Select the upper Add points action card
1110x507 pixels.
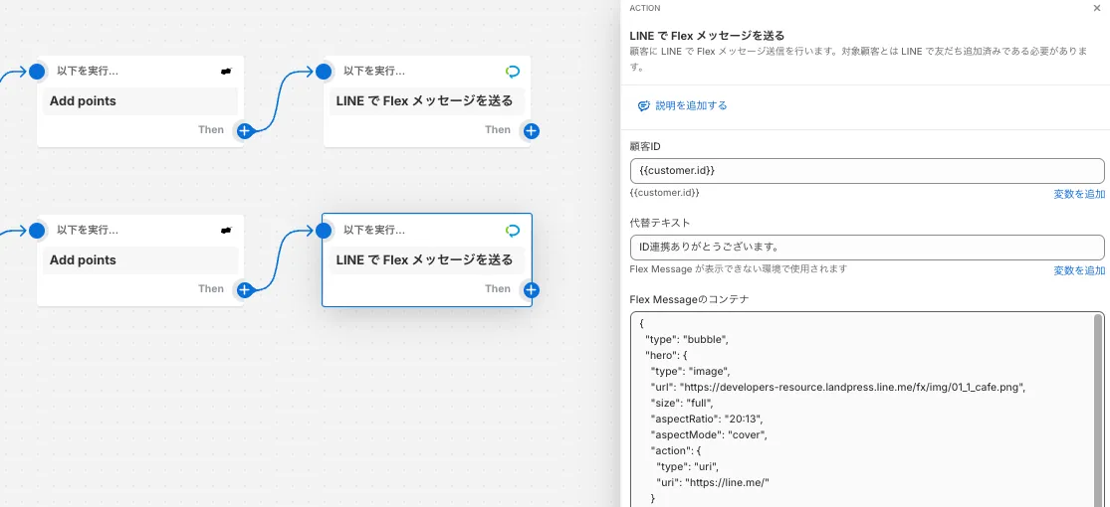point(140,101)
